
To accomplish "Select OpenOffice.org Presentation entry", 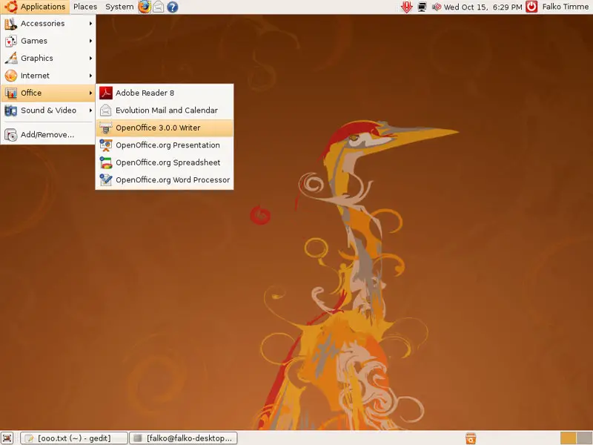I will pyautogui.click(x=165, y=145).
